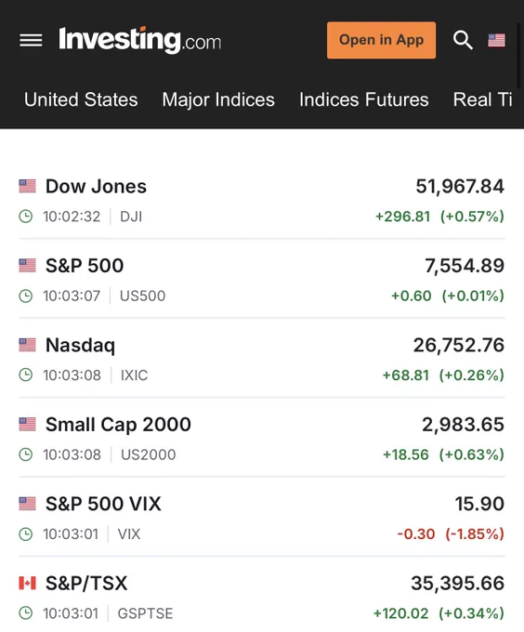Open the Dow Jones index link

[96, 186]
